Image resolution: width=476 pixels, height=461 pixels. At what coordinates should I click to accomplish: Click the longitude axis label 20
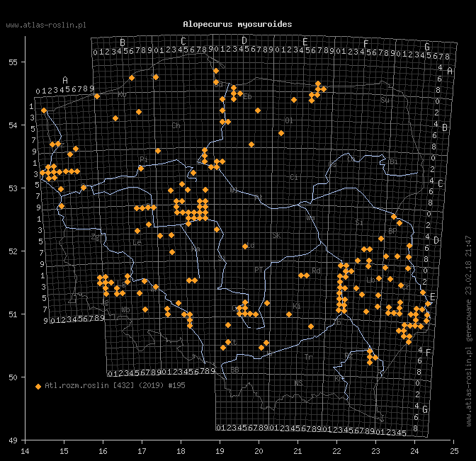[259, 451]
